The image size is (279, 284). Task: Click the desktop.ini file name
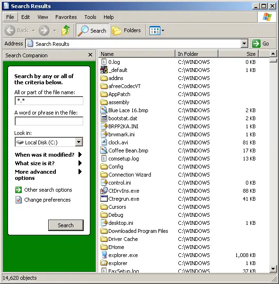point(121,223)
